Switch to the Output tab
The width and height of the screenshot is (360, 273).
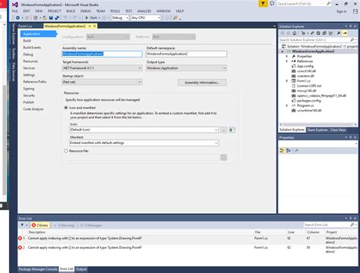coord(81,269)
